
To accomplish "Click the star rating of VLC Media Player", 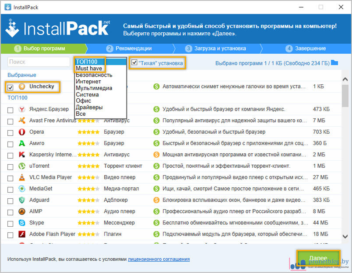I will [88, 178].
